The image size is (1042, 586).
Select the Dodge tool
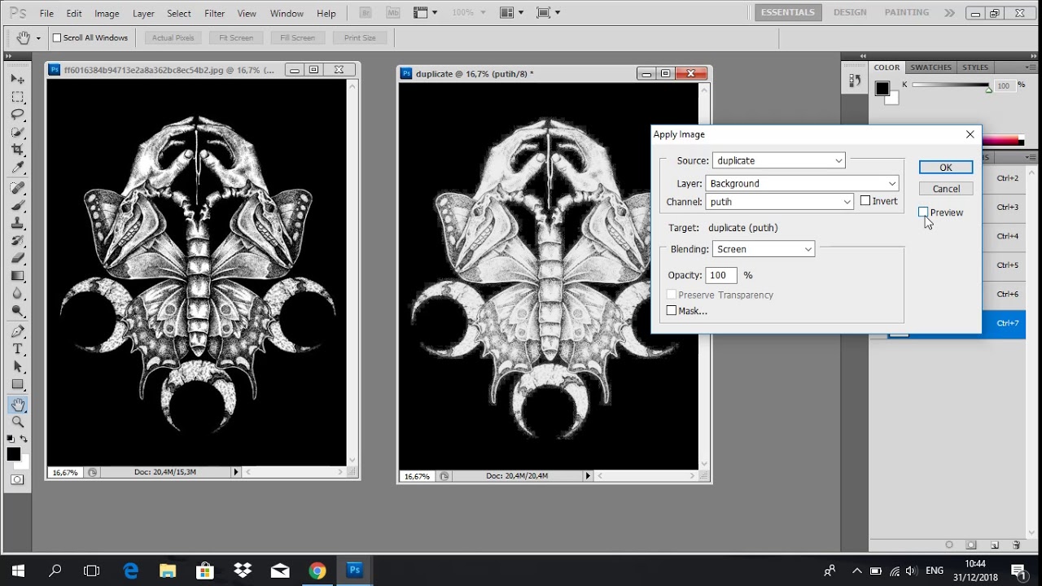pos(17,312)
